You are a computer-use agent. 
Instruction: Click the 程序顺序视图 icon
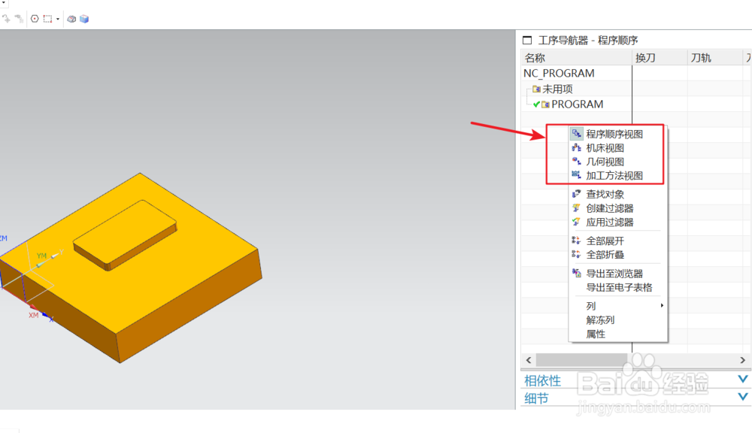click(x=577, y=134)
